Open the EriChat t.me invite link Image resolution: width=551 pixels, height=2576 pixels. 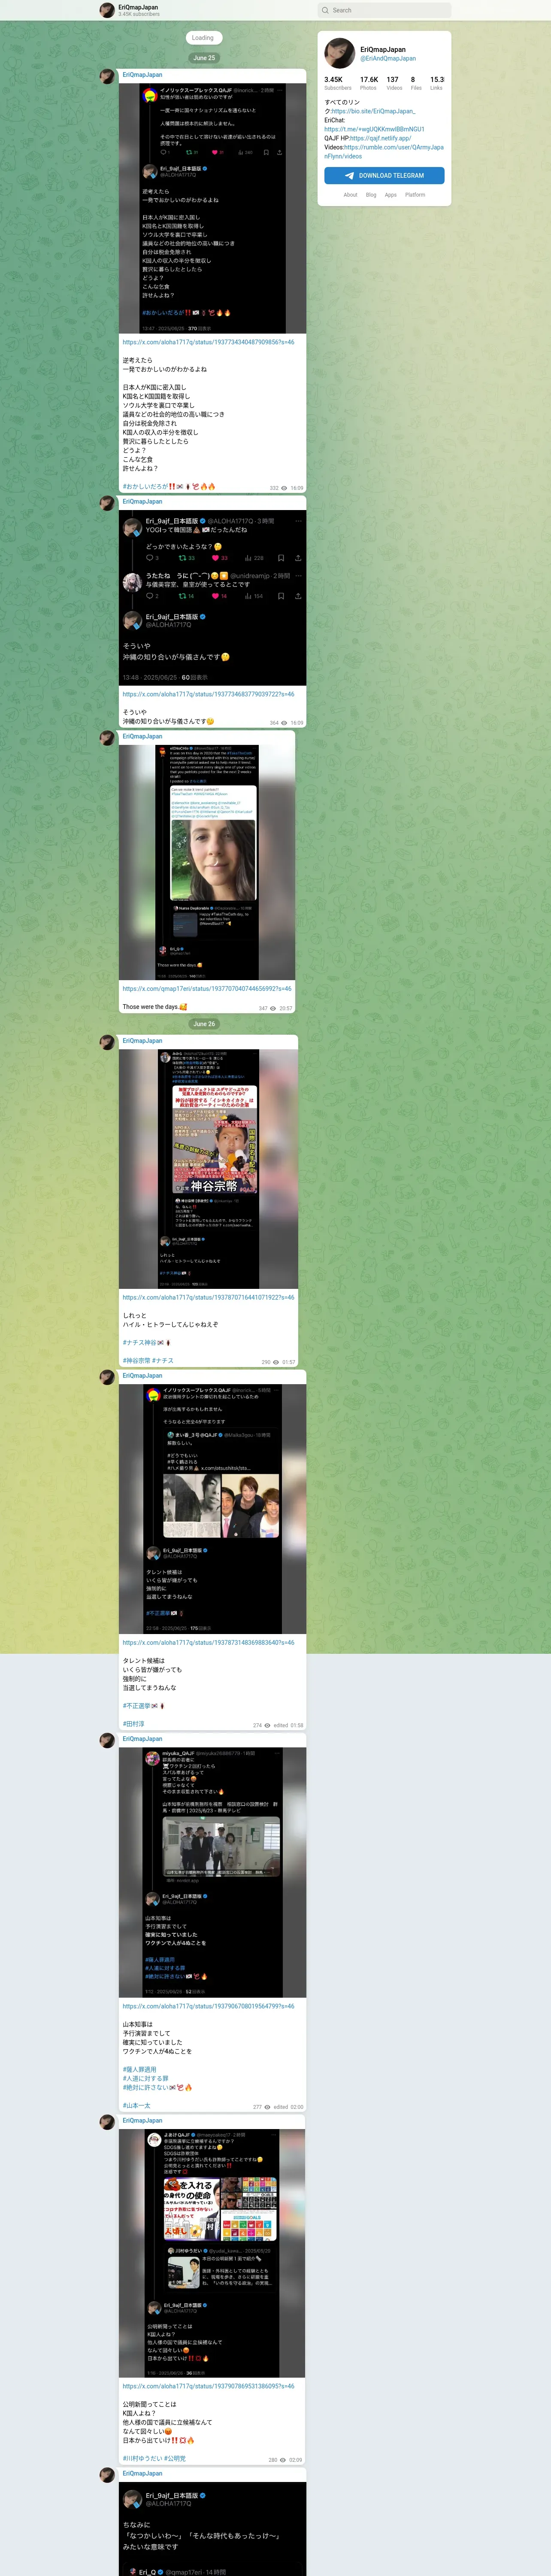[374, 129]
